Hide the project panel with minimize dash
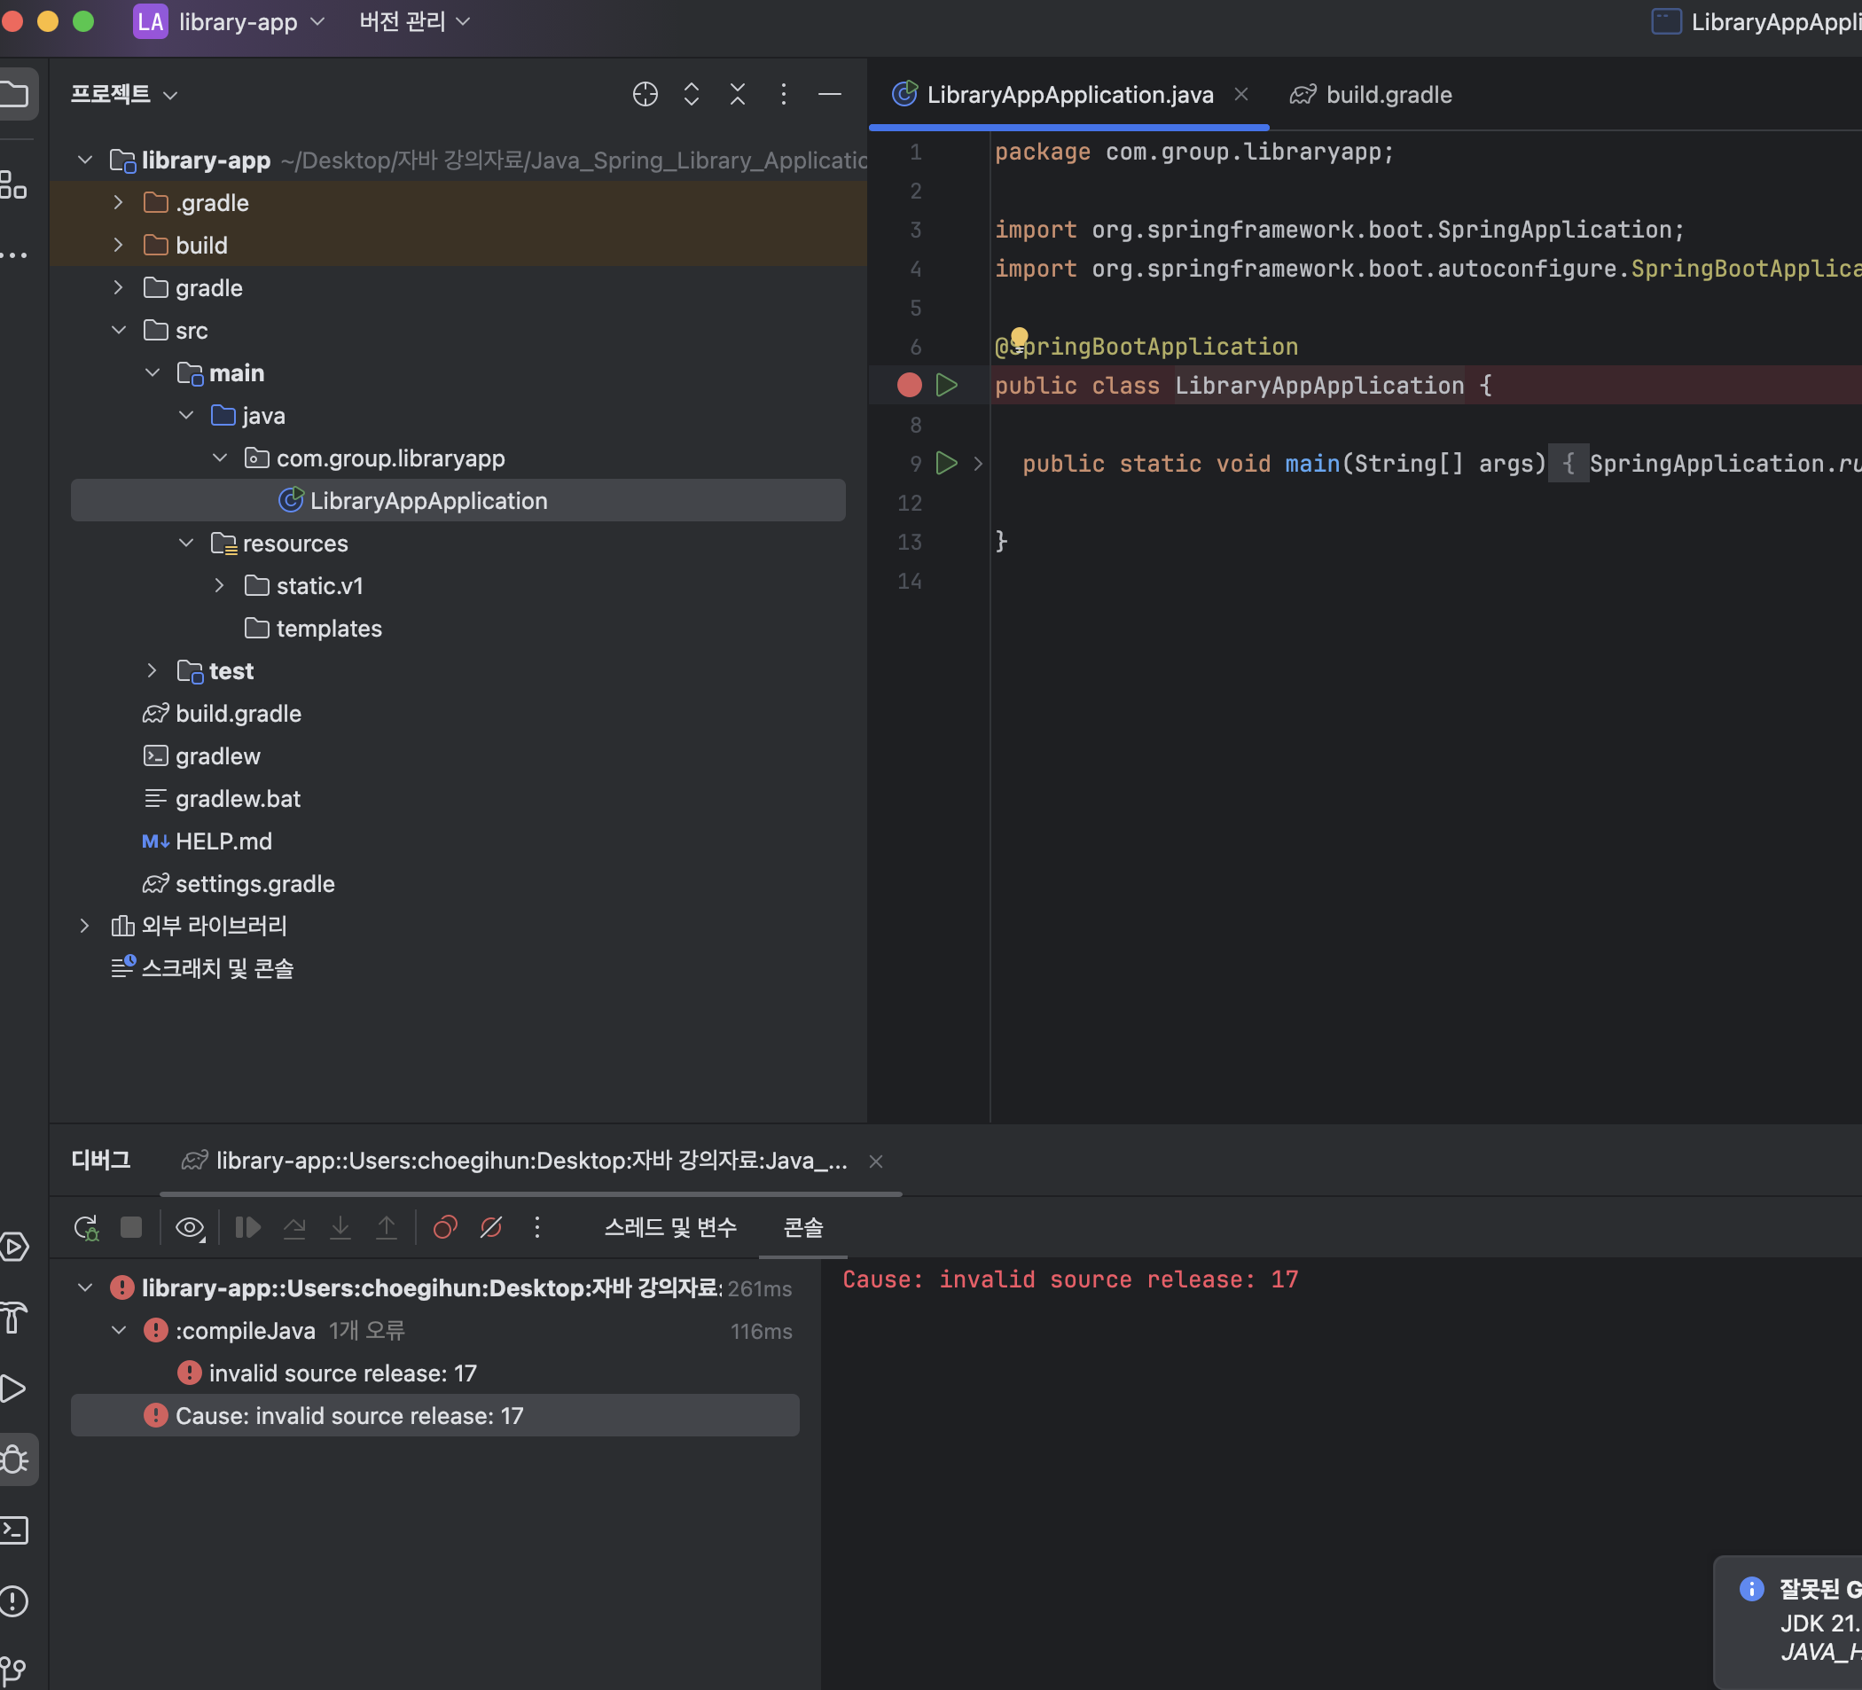This screenshot has height=1690, width=1862. (x=829, y=94)
